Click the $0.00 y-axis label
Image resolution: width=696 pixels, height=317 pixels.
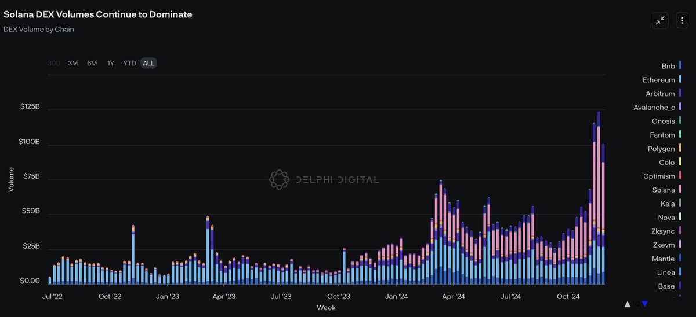30,281
